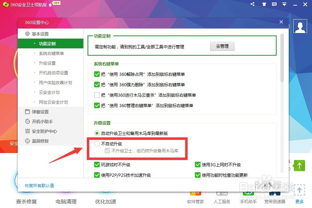Open 手机助手 tool in main window

point(248,197)
